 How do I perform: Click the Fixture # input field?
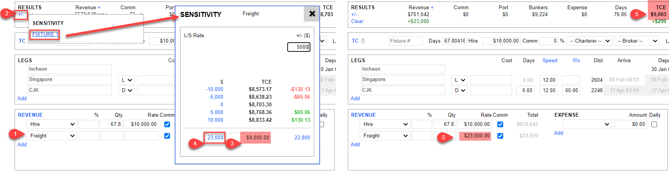coord(405,41)
